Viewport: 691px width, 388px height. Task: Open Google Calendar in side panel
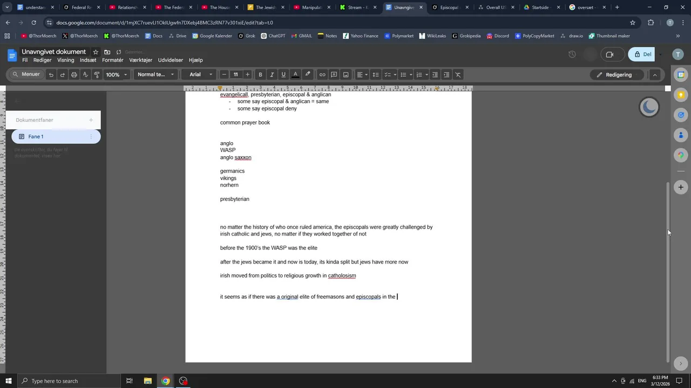[x=681, y=75]
